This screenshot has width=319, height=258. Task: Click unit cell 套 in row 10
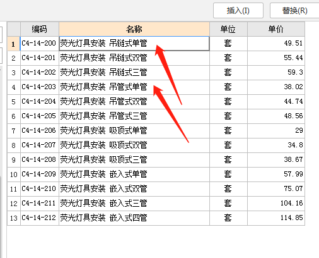tap(228, 175)
